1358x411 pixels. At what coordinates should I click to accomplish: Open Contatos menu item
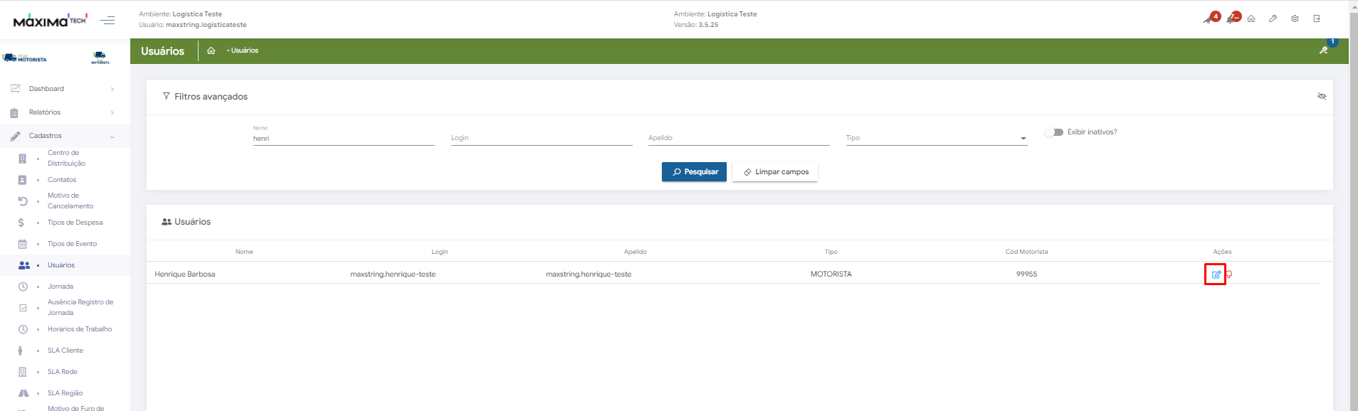(x=62, y=180)
